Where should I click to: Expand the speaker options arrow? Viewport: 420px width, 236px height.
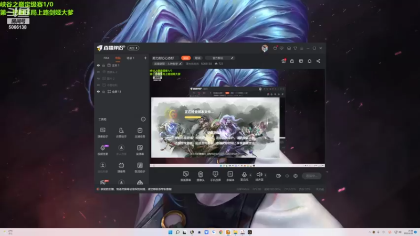click(x=266, y=175)
